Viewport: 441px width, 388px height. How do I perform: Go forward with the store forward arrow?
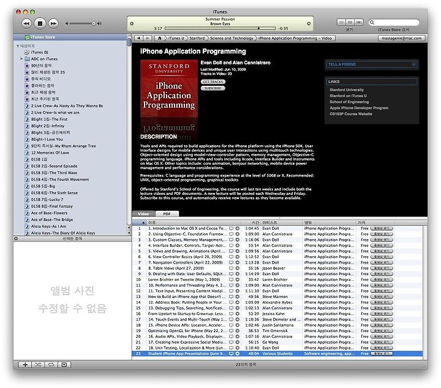[x=148, y=38]
